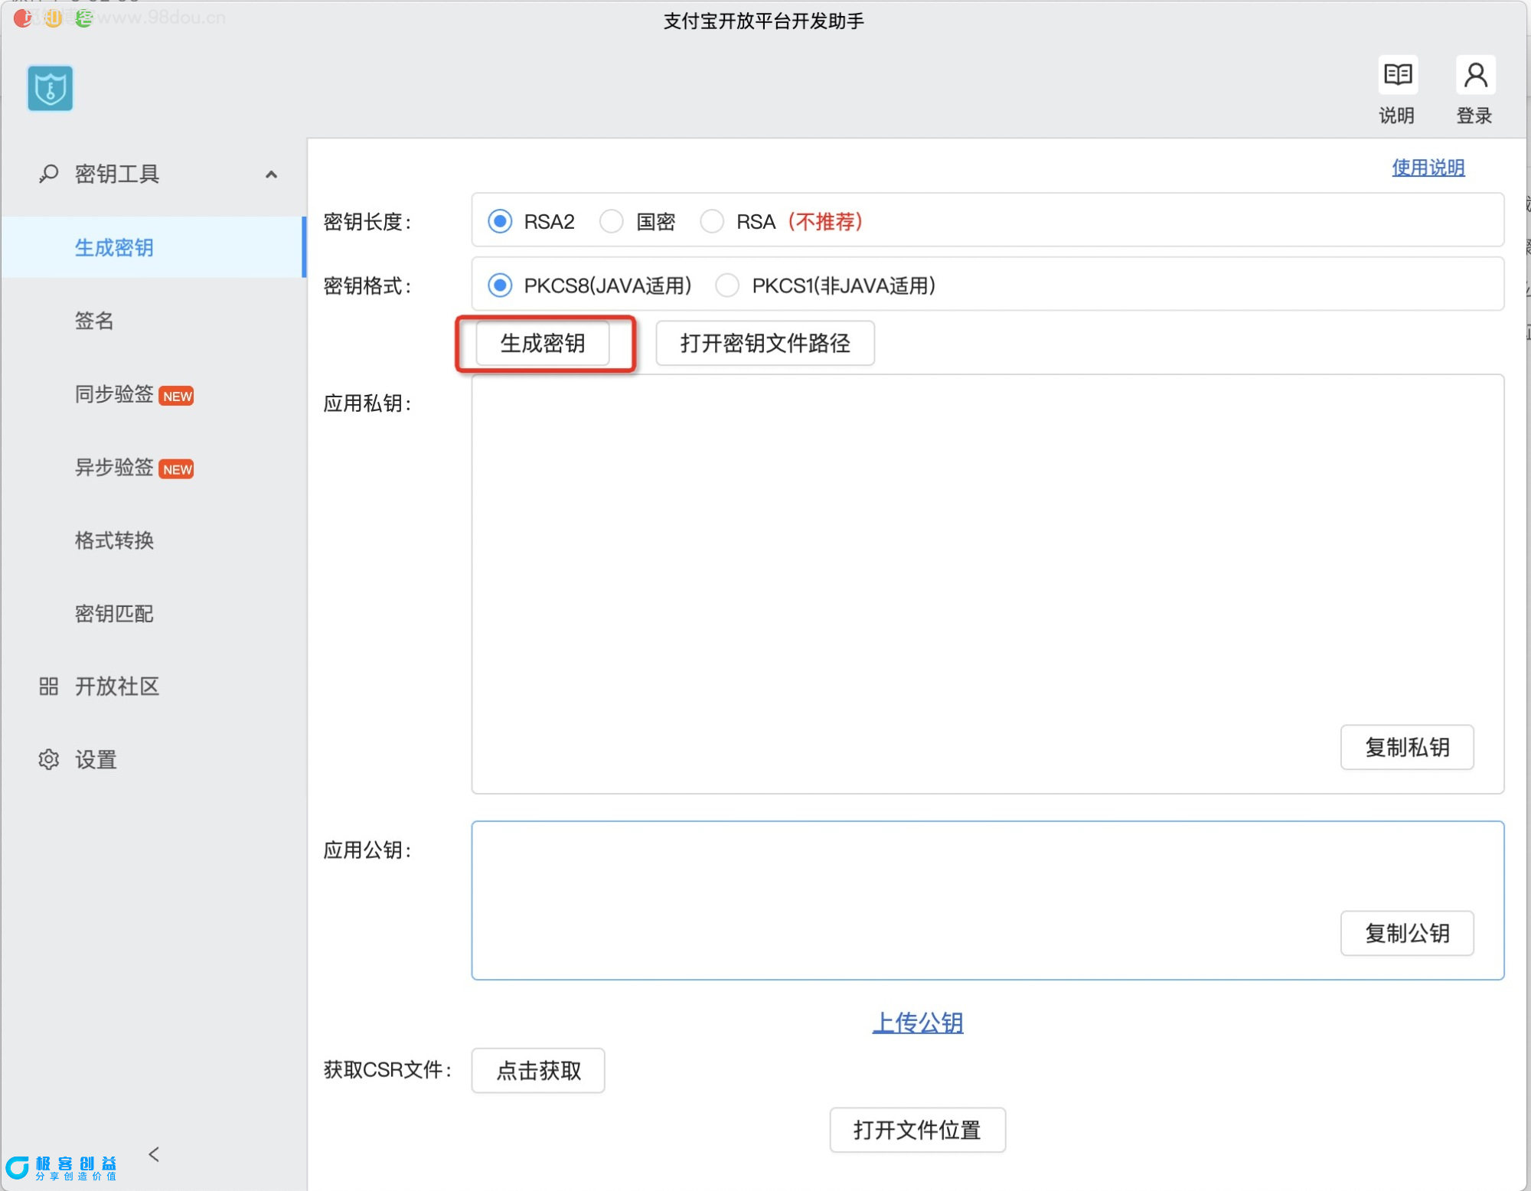Click the 密钥工具 magnifier key icon
Viewport: 1531px width, 1191px height.
click(48, 174)
